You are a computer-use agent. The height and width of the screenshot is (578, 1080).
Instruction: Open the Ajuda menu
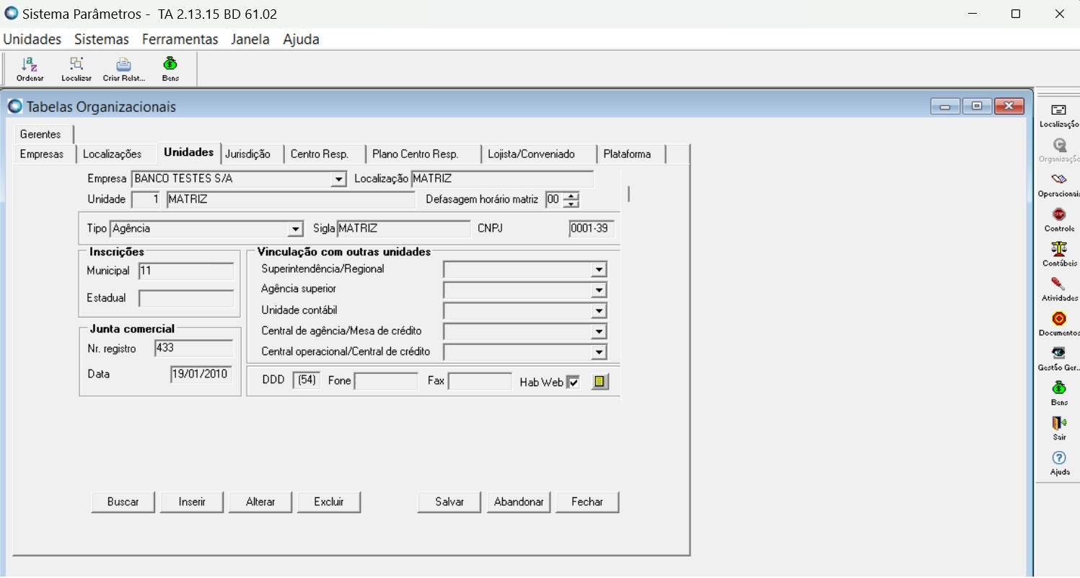[301, 39]
